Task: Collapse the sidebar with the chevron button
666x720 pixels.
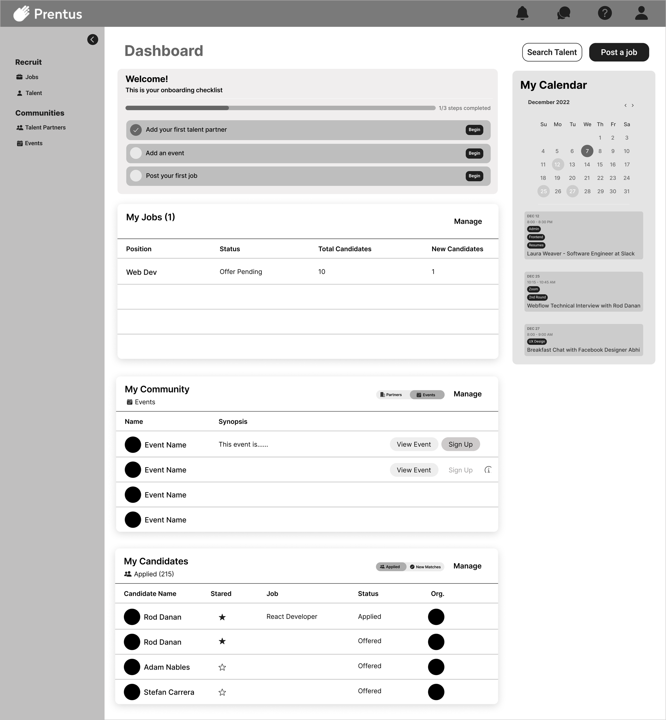Action: coord(93,40)
